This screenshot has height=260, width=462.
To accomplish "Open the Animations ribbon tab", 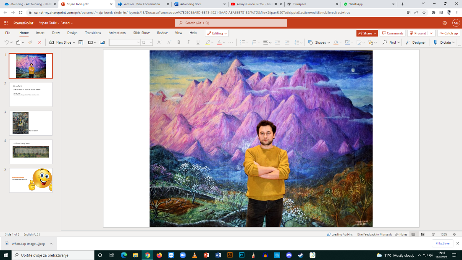I will click(117, 33).
